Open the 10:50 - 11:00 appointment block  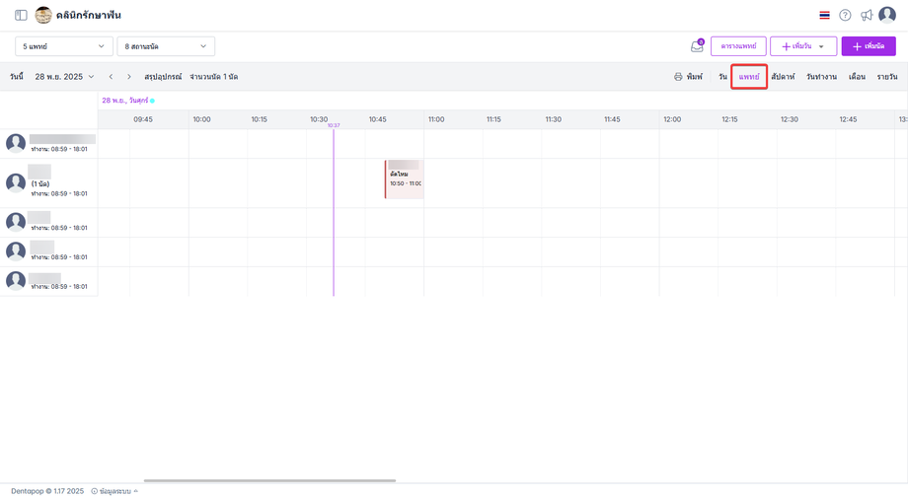(405, 179)
